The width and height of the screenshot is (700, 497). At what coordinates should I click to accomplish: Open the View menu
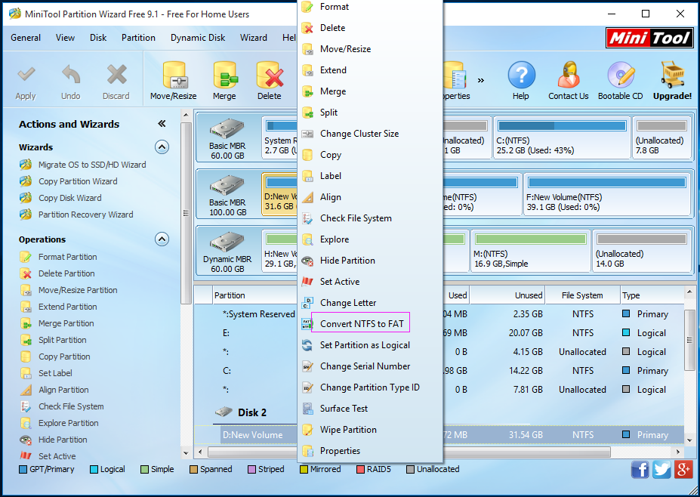click(x=65, y=38)
